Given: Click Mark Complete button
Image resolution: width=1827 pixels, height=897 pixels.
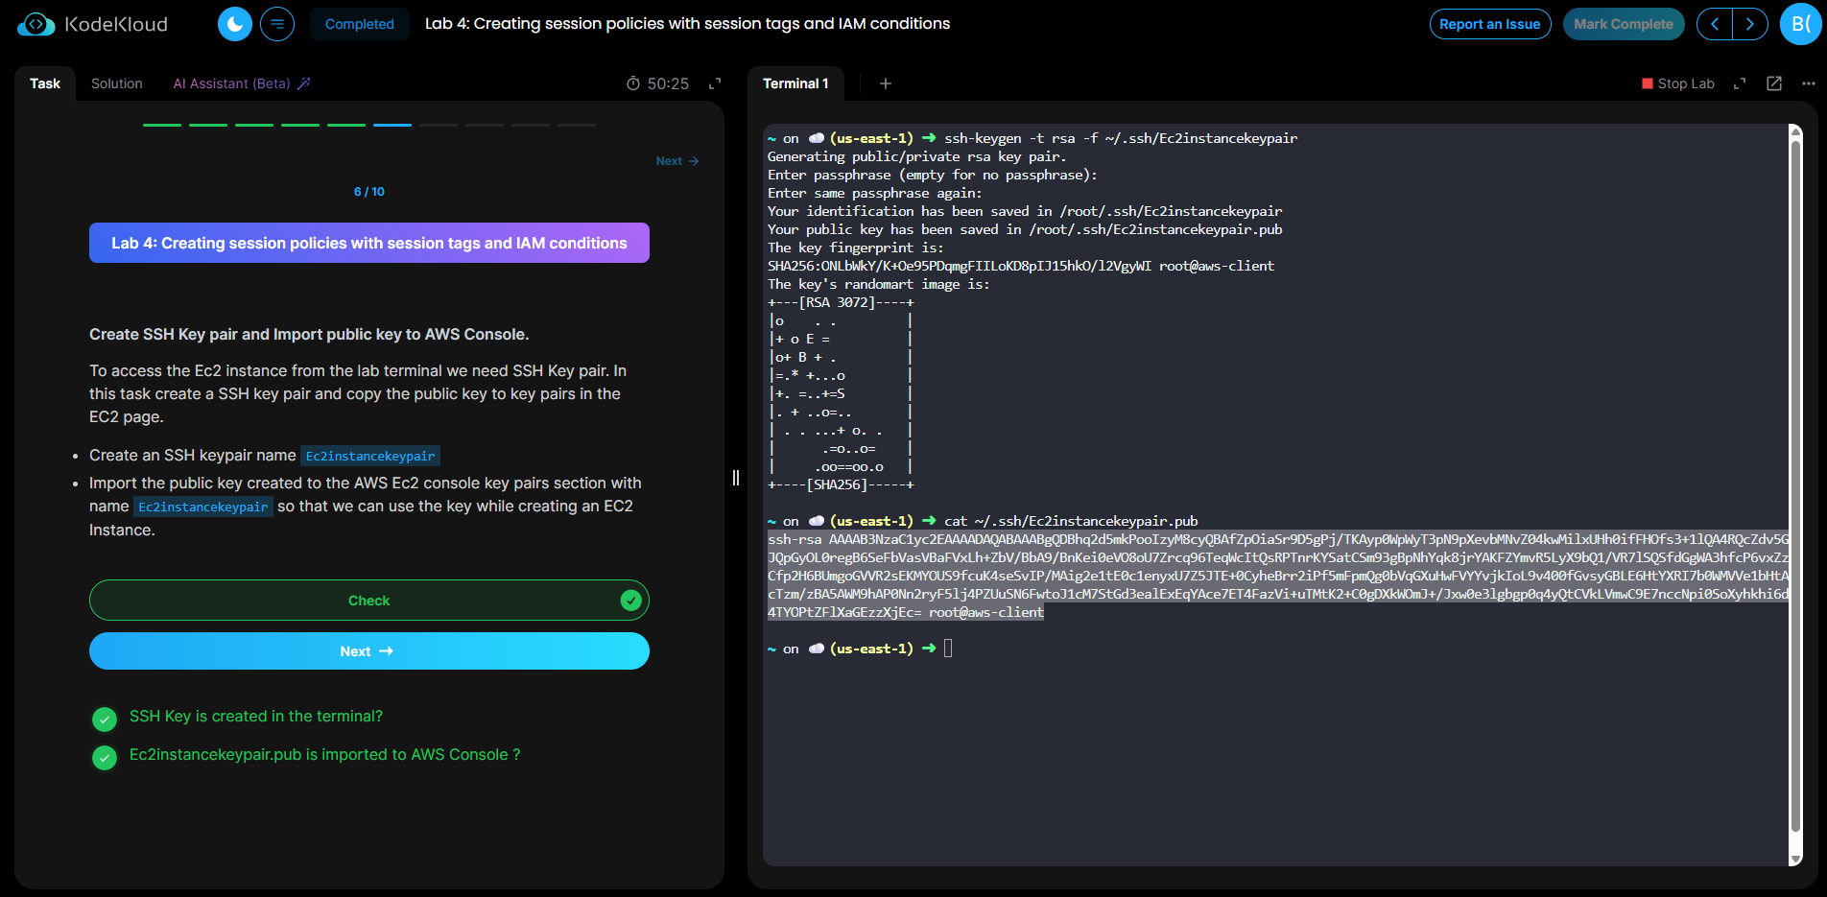Looking at the screenshot, I should click(1624, 24).
